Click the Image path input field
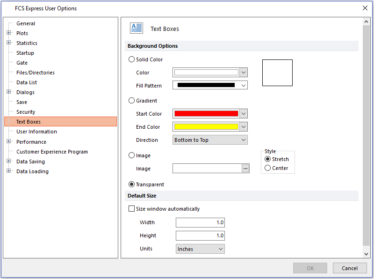Screen dimensions: 374x279 pos(207,169)
